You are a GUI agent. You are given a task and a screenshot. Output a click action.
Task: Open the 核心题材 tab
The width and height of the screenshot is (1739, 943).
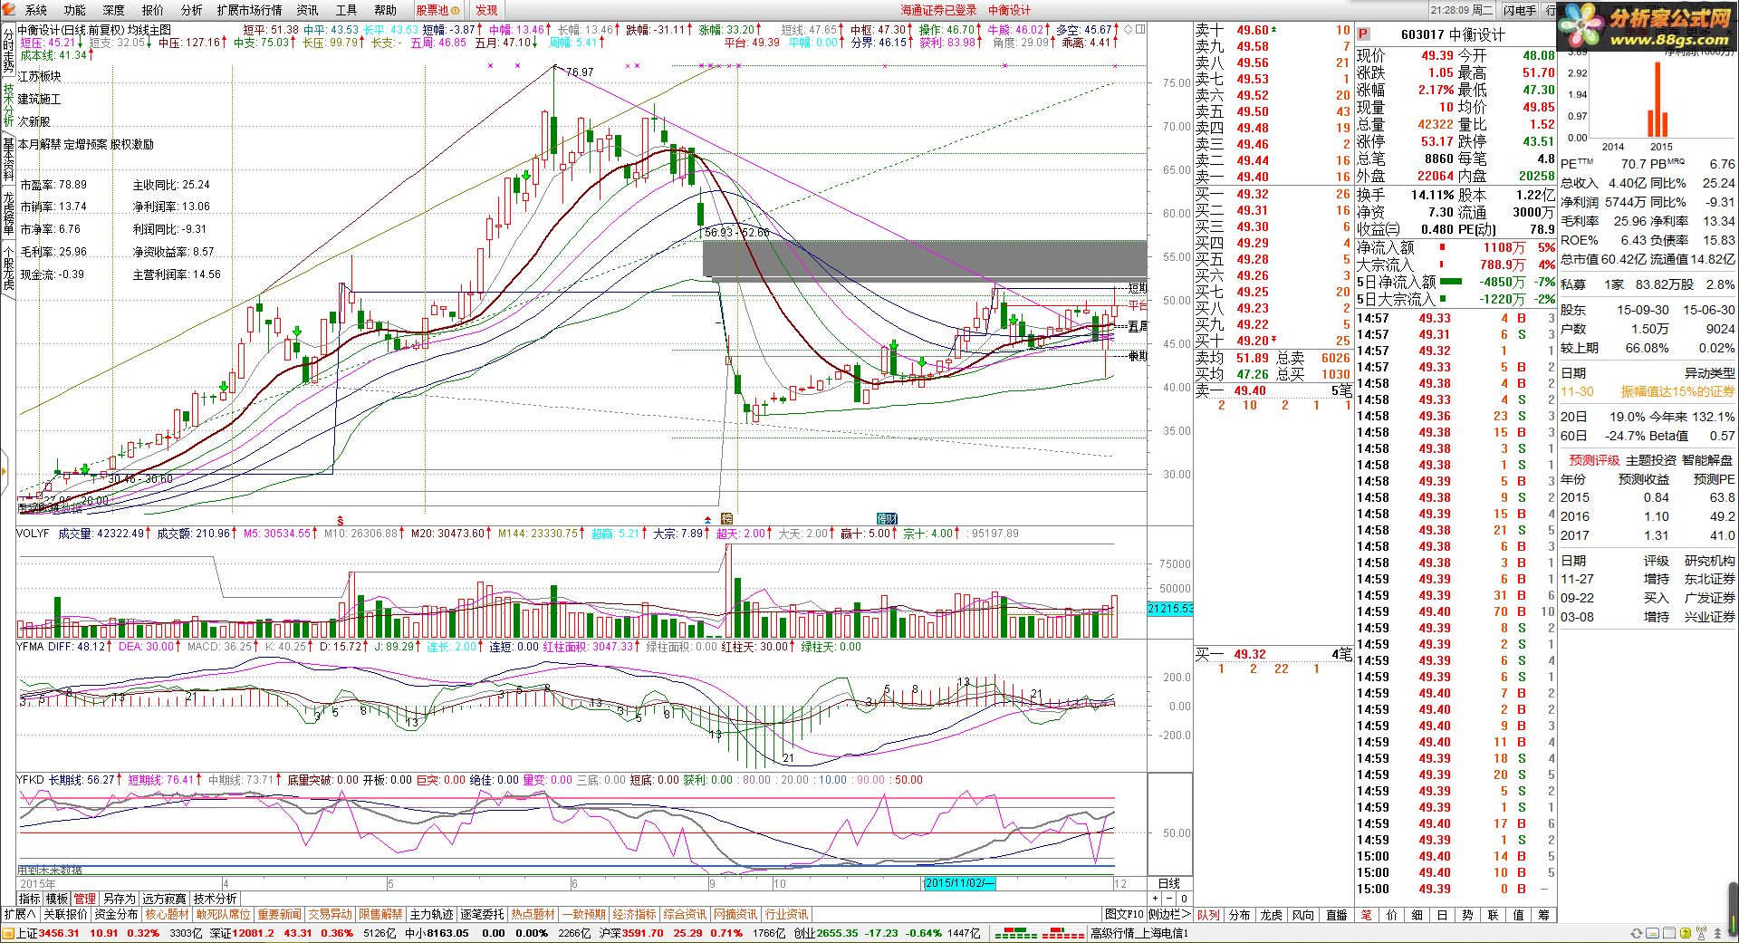168,914
